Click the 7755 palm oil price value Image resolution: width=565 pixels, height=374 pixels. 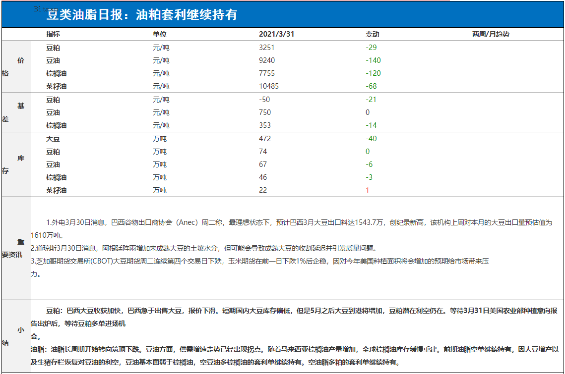coord(267,73)
